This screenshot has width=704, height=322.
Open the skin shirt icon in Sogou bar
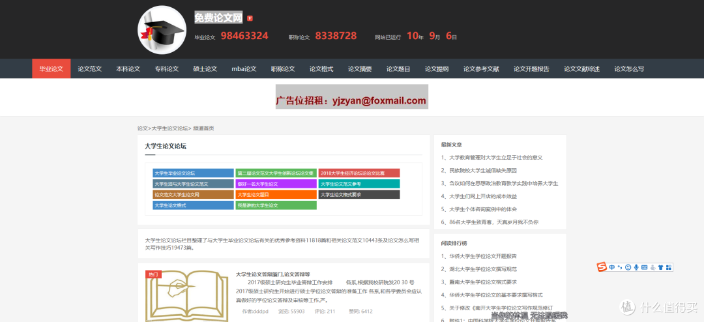pyautogui.click(x=660, y=267)
